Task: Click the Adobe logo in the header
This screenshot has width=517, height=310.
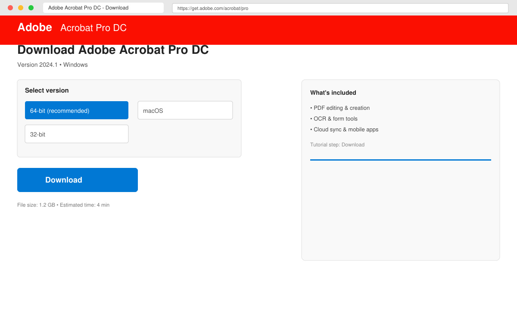Action: tap(35, 27)
